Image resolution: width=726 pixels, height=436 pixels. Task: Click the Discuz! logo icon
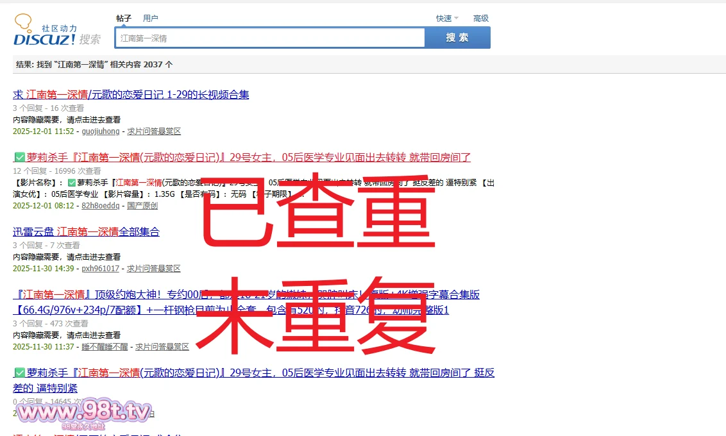tap(45, 31)
